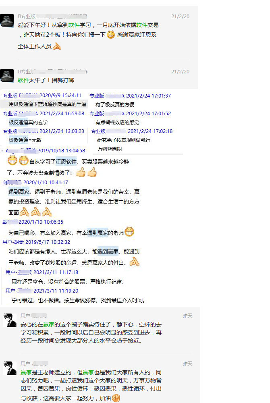Viewport: 270px width, 403px height.
Task: Click the grinning emoji after 特向你汇报一下
Action: (111, 34)
